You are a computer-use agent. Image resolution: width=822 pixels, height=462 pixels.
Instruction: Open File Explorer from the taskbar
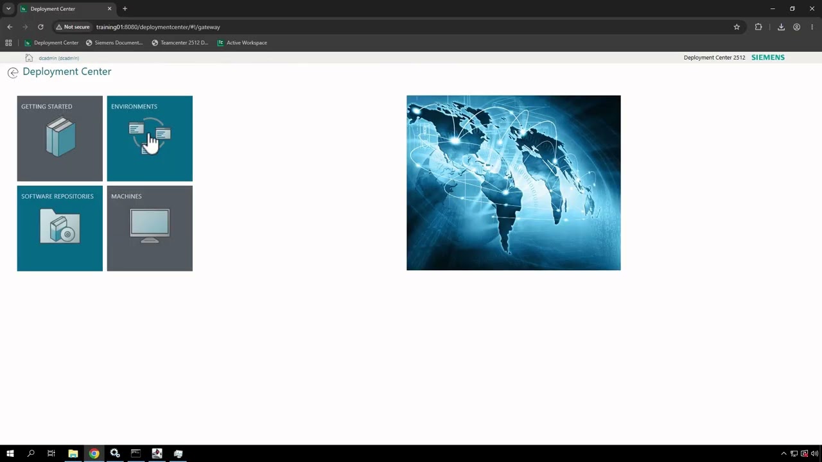click(73, 454)
